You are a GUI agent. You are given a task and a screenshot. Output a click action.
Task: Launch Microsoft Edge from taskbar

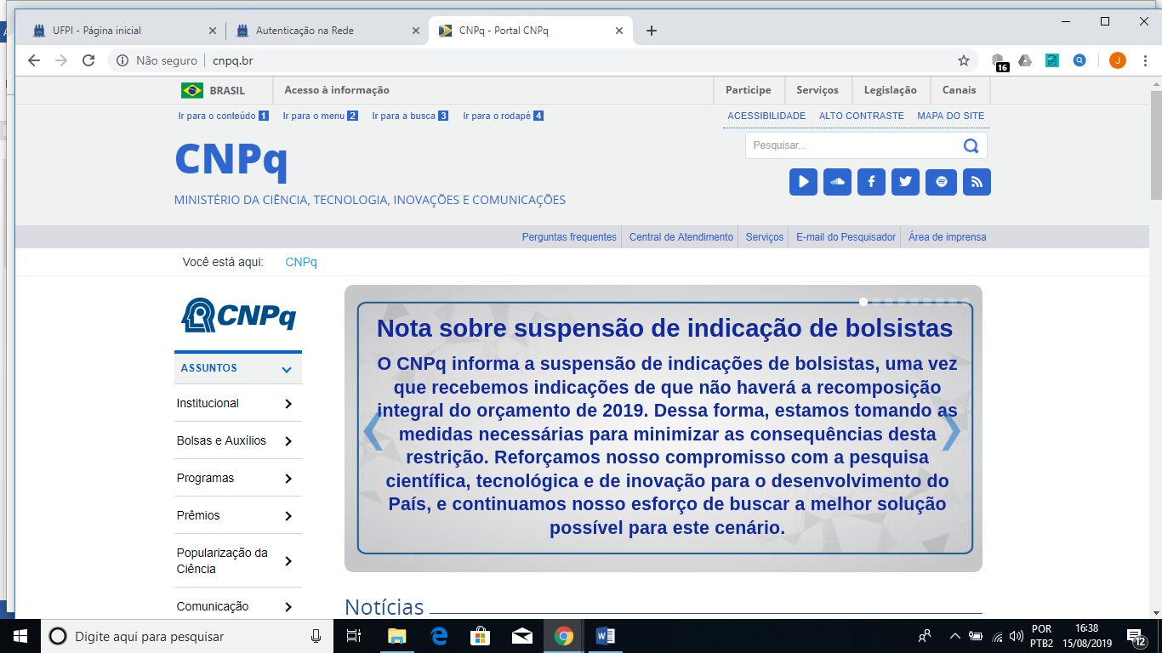[439, 636]
